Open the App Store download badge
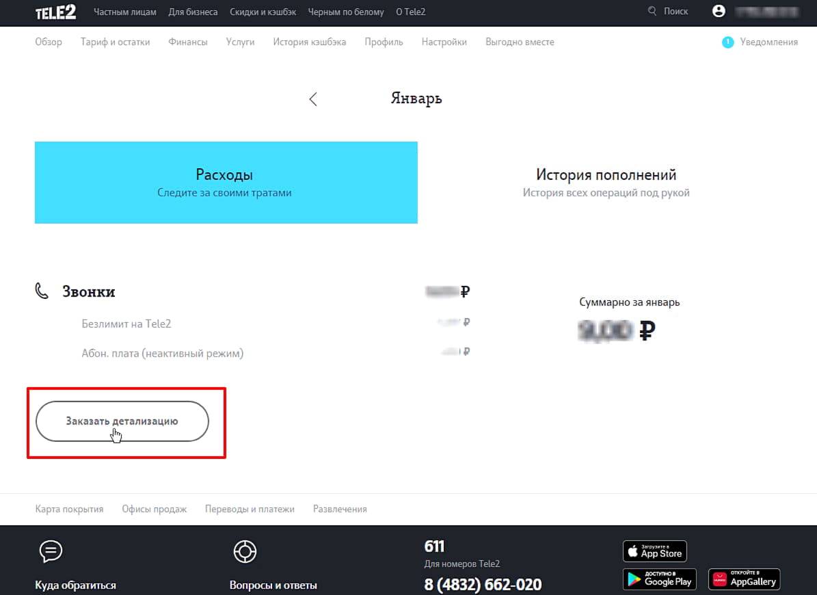This screenshot has width=817, height=595. click(x=654, y=551)
